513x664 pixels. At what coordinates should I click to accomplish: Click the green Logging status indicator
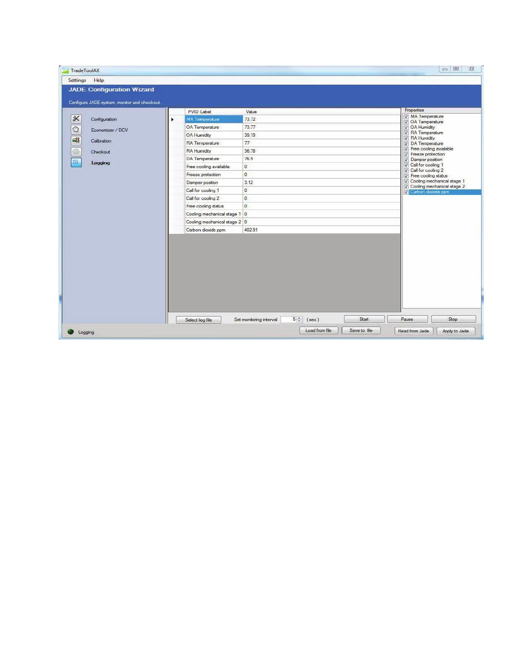(x=70, y=332)
